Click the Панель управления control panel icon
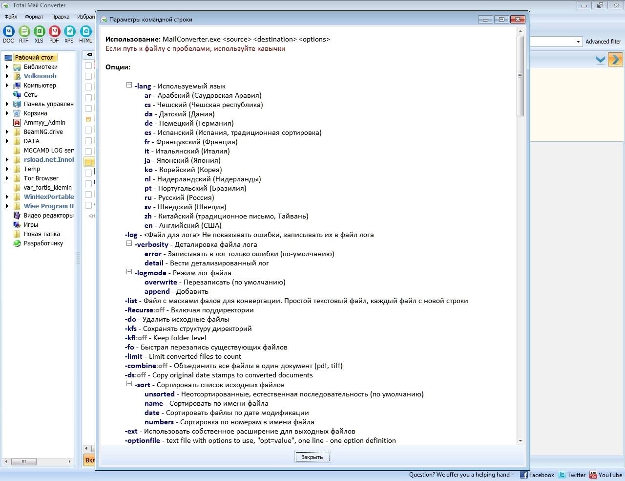625x481 pixels. point(17,104)
